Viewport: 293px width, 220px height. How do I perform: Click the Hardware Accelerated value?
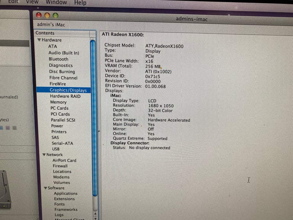tap(169, 120)
